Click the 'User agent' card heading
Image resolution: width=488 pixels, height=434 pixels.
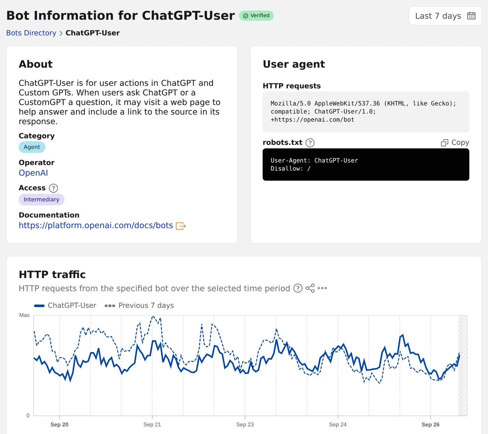(294, 64)
